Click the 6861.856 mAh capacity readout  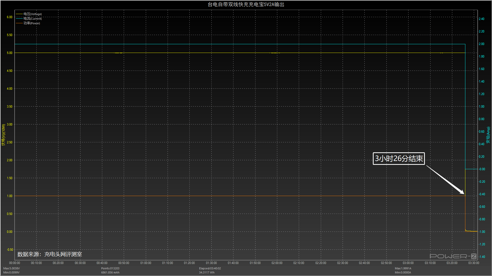(x=110, y=272)
